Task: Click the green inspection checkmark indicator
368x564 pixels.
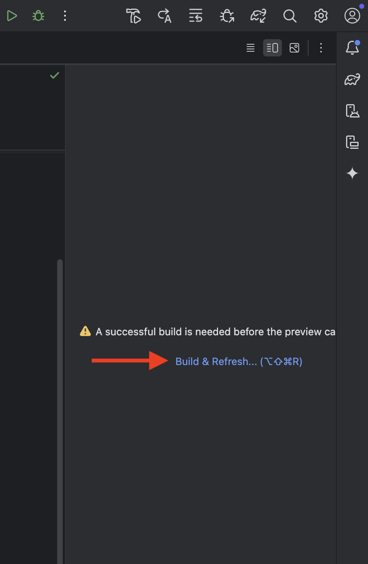Action: (54, 75)
